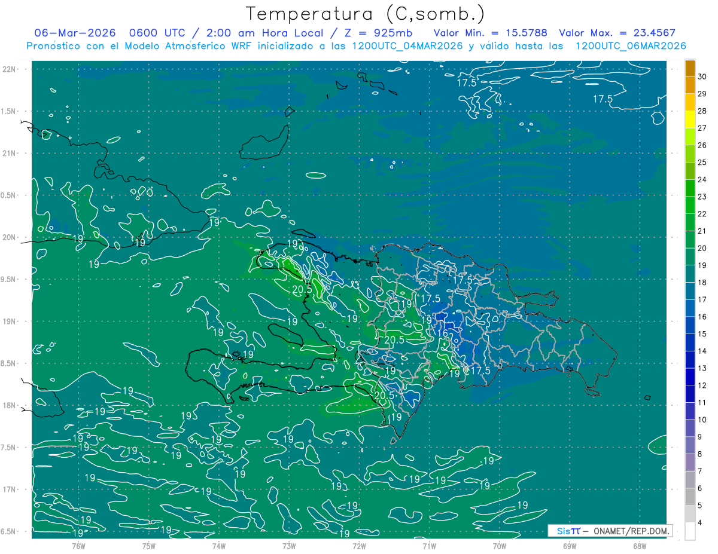Click the "74W" longitude axis label

(219, 546)
